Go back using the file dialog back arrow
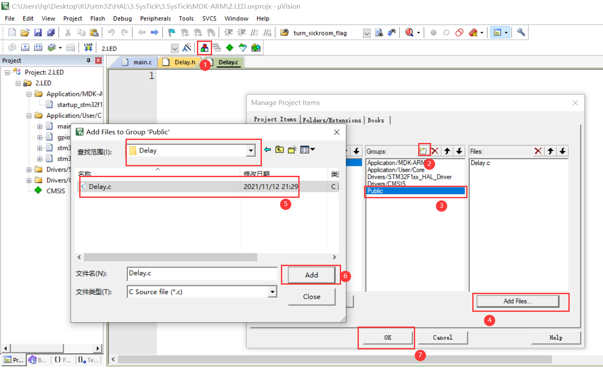The image size is (603, 368). coord(268,150)
